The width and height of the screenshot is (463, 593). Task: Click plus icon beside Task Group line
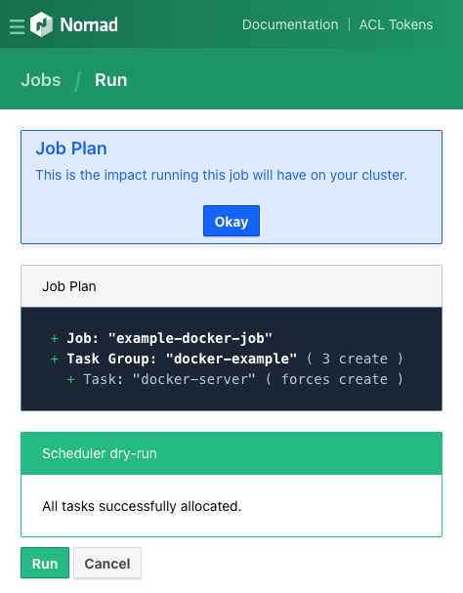pos(55,359)
